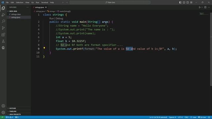Click the editor vertical scrollbar
Screen dimensions: 212x119
pos(211,49)
